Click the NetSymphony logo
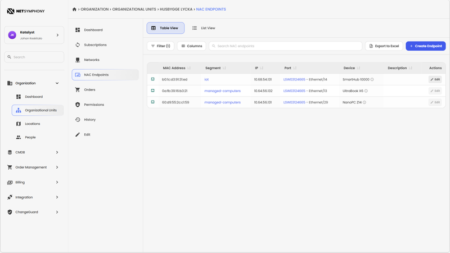 tap(26, 11)
